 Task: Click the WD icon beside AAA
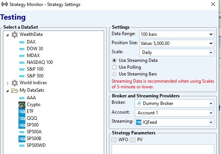pyautogui.click(x=22, y=98)
